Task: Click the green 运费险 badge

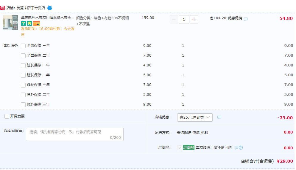Action: (x=188, y=147)
